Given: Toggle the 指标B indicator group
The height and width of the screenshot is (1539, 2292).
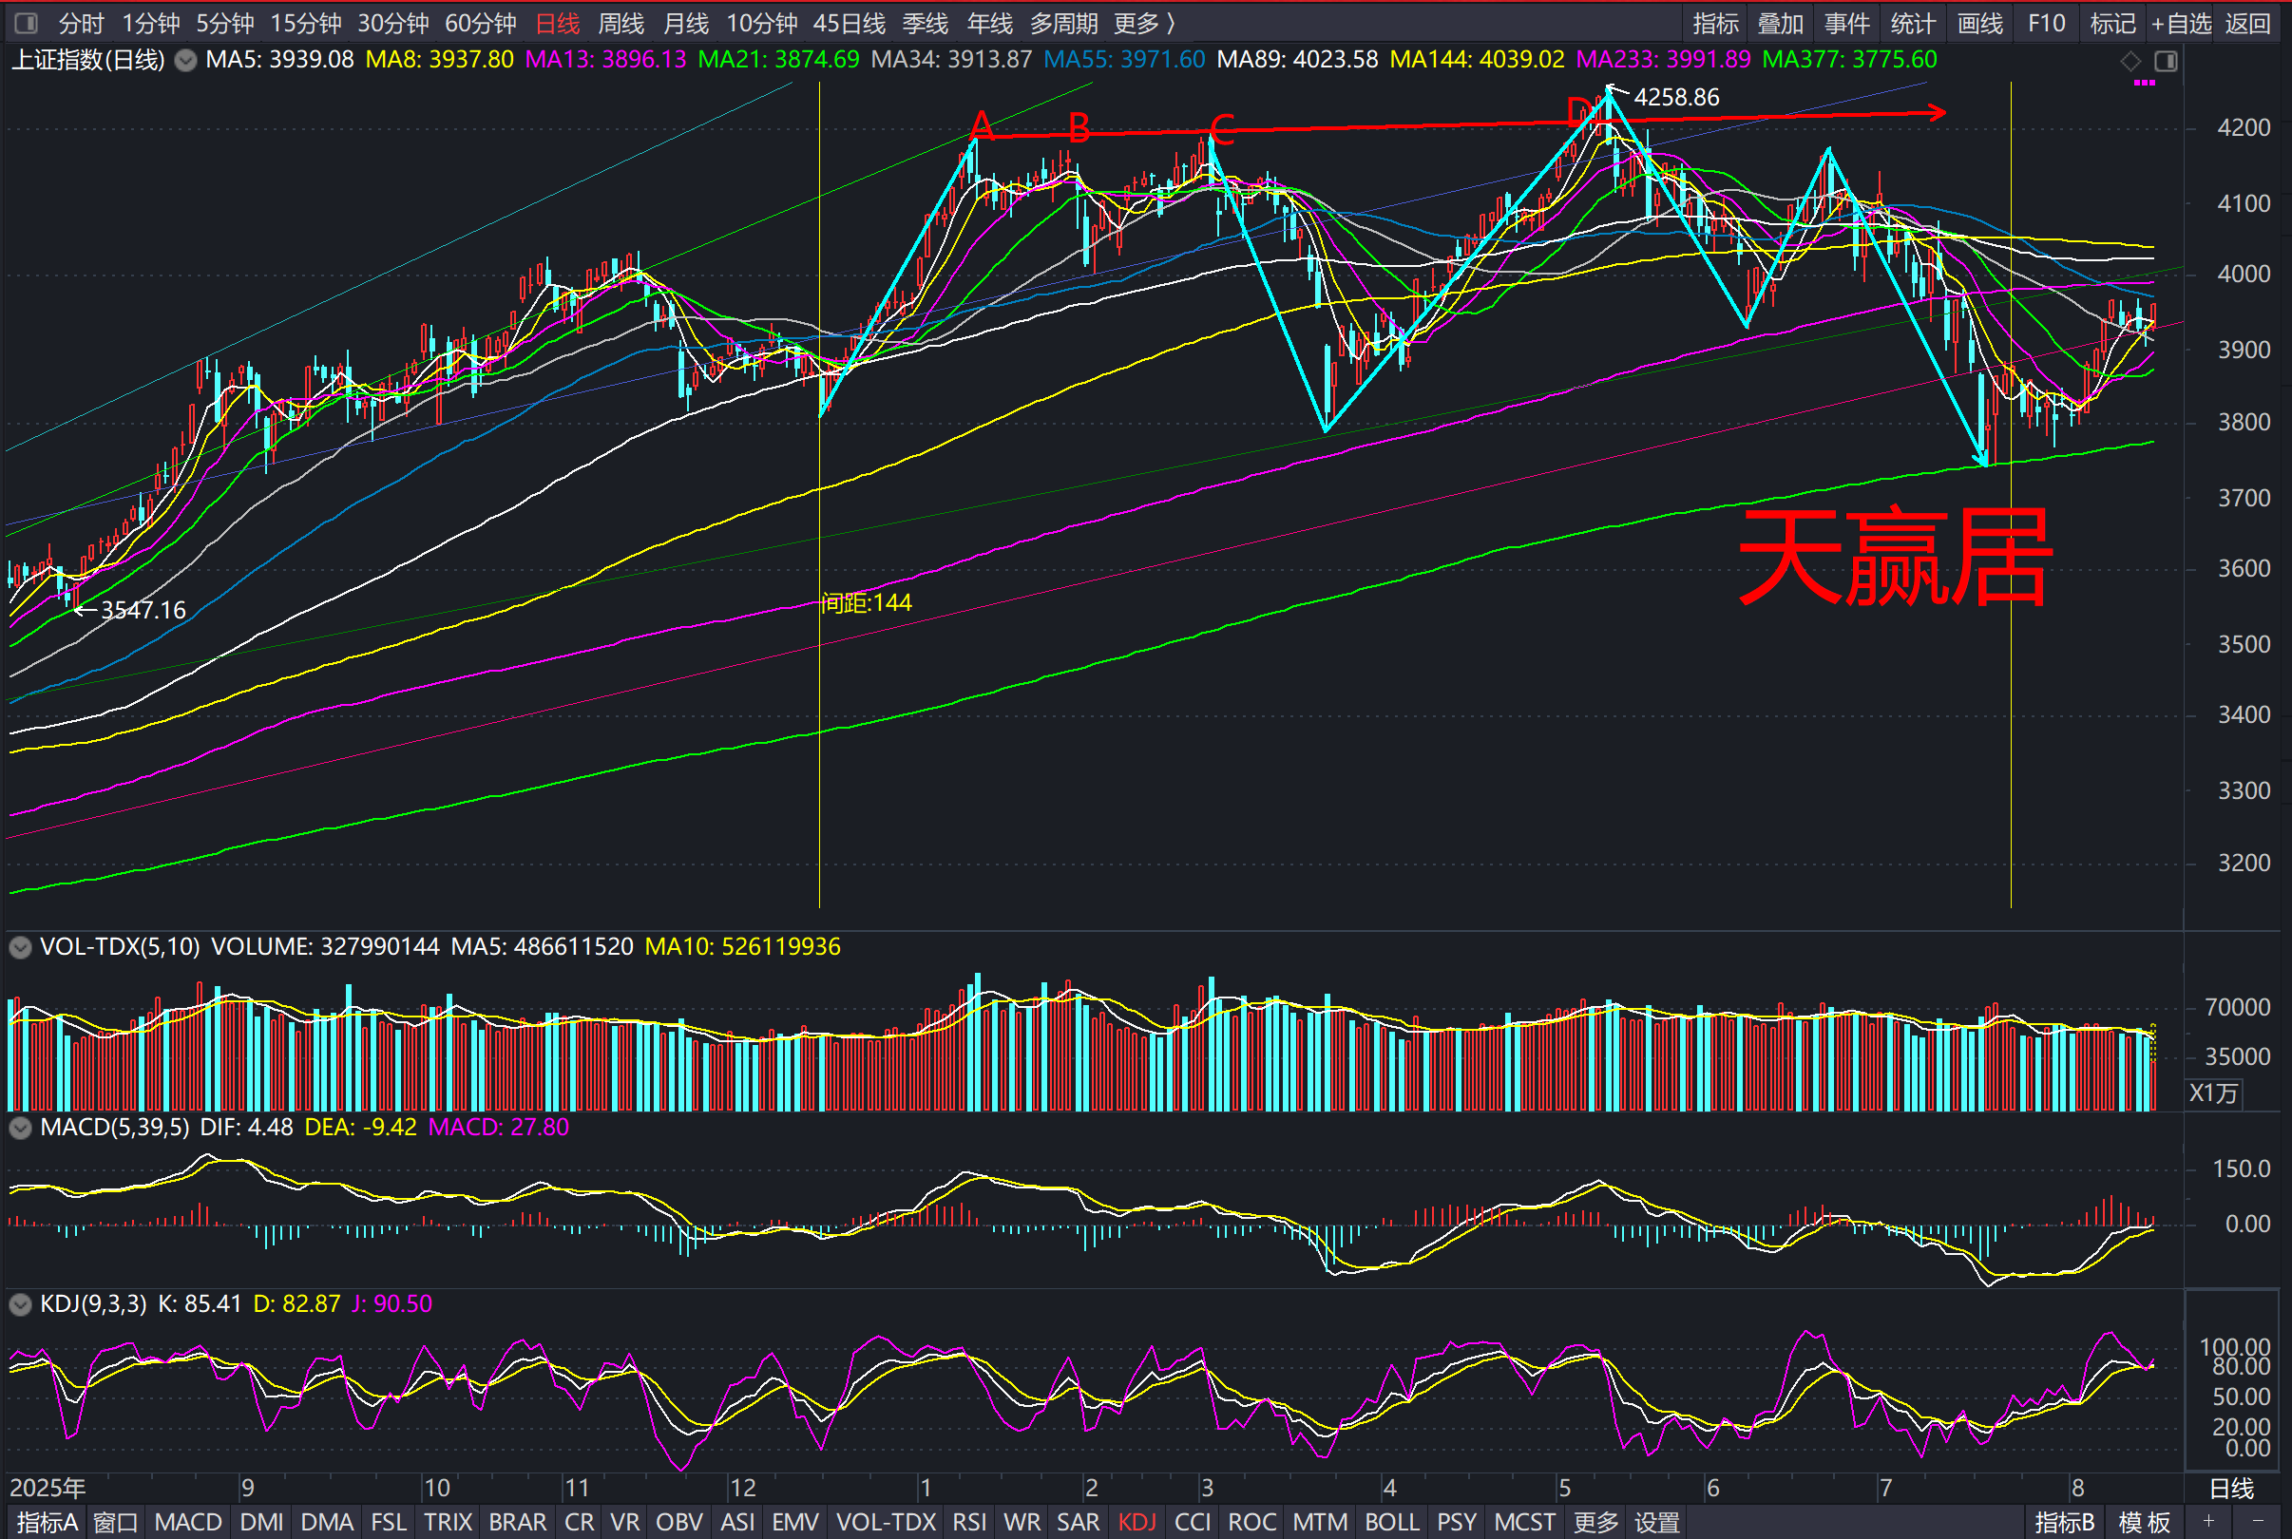Looking at the screenshot, I should point(2064,1522).
